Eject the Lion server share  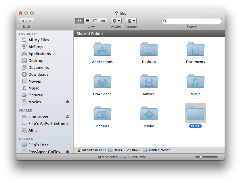(x=68, y=116)
